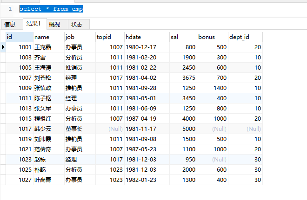Select hdate cell 1981-02-22
Screen dimensions: 307x200
(147, 68)
